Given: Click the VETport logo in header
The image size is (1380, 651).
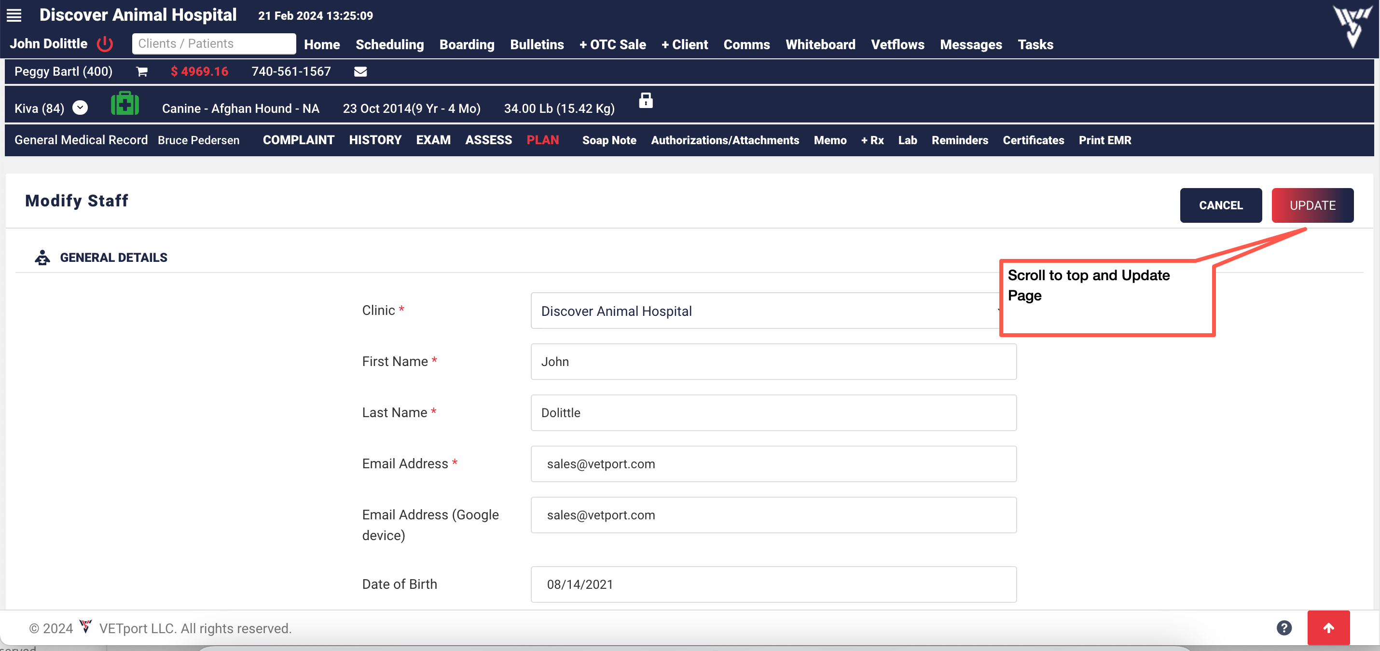Looking at the screenshot, I should (x=1352, y=25).
